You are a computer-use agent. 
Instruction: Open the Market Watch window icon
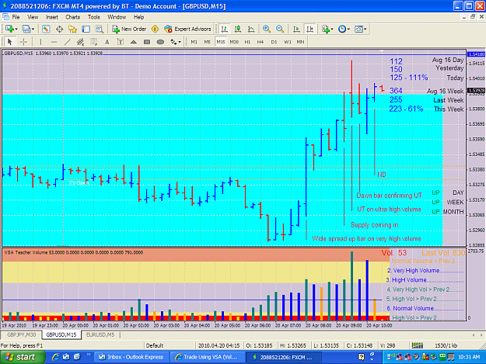(46, 29)
